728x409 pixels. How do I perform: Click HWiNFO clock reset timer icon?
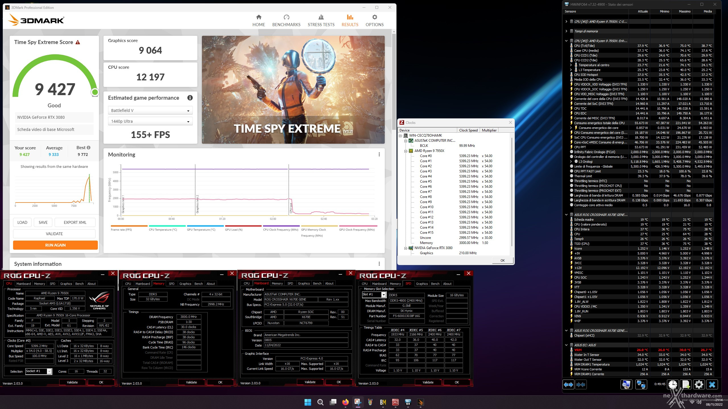673,385
